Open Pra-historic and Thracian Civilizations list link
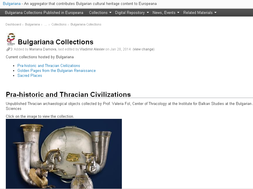Image resolution: width=253 pixels, height=189 pixels. point(48,66)
